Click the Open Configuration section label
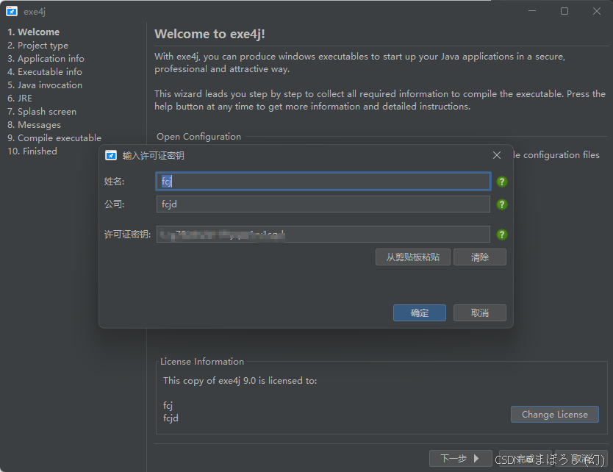The image size is (613, 472). click(x=199, y=137)
